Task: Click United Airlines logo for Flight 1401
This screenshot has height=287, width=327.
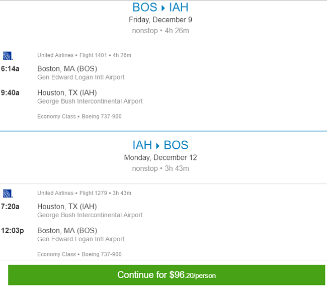Action: tap(8, 55)
